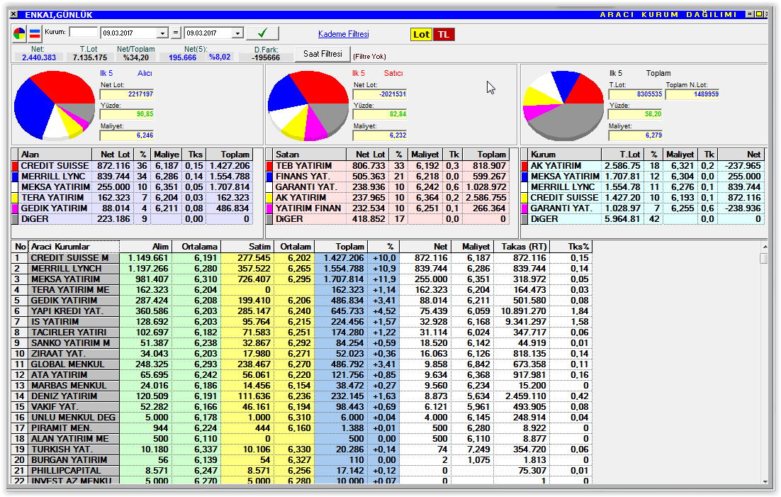Image resolution: width=781 pixels, height=497 pixels.
Task: Select CREDIT SUISSE M row in main table
Action: pyautogui.click(x=301, y=258)
